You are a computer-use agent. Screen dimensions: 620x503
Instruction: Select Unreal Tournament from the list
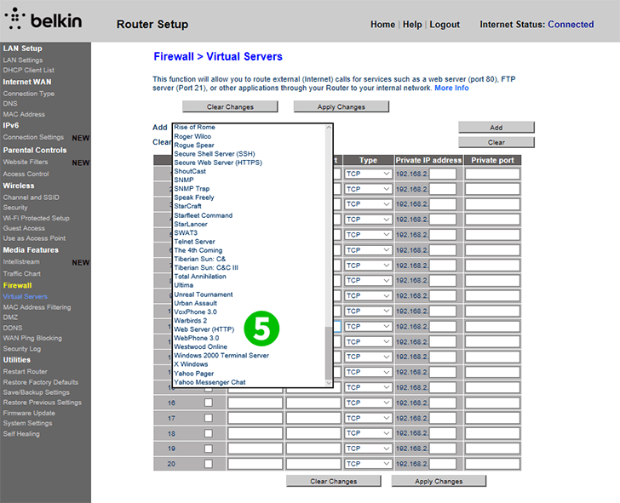click(x=204, y=294)
